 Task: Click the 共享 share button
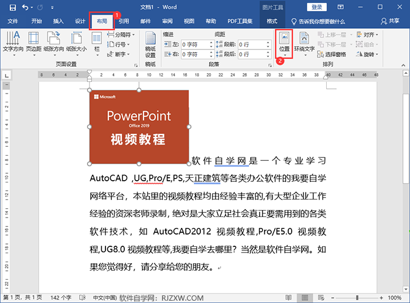tap(390, 21)
